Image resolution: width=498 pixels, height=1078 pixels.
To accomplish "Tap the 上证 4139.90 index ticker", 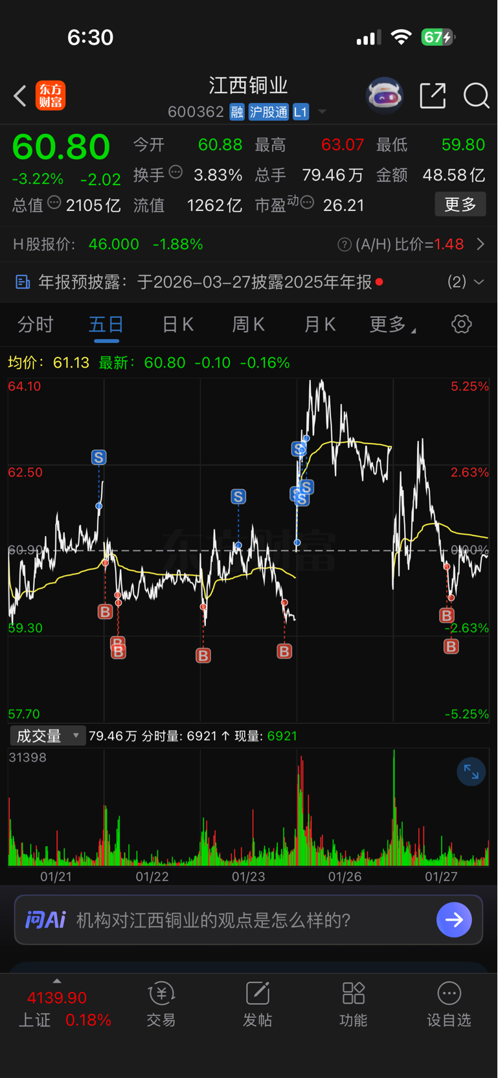I will coord(65,1009).
